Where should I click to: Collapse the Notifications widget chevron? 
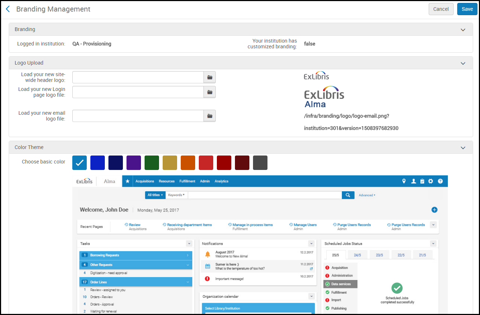[311, 244]
